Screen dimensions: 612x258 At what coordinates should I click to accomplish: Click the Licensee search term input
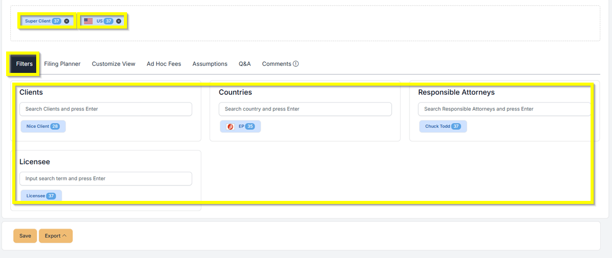tap(106, 178)
